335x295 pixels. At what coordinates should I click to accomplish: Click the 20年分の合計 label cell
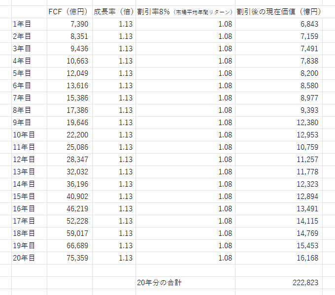pos(185,282)
